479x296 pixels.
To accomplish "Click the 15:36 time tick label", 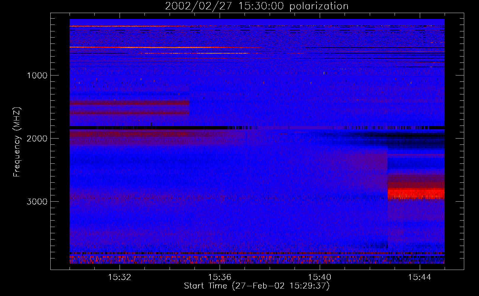I will pos(220,277).
